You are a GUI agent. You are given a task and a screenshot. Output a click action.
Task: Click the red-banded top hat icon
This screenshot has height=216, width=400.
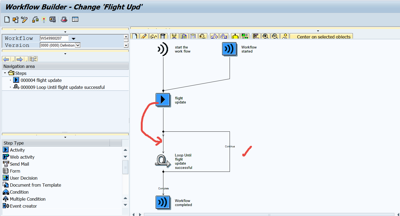point(64,19)
